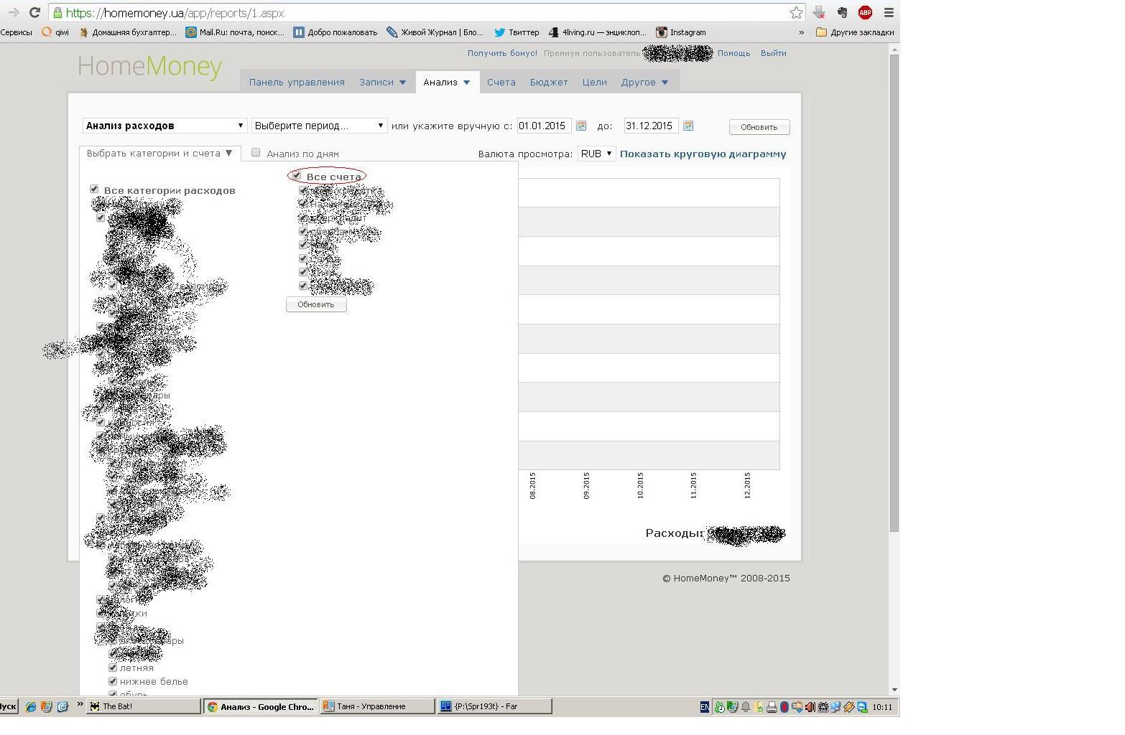The width and height of the screenshot is (1125, 735).
Task: Open the Другие закладки folder
Action: 855,32
